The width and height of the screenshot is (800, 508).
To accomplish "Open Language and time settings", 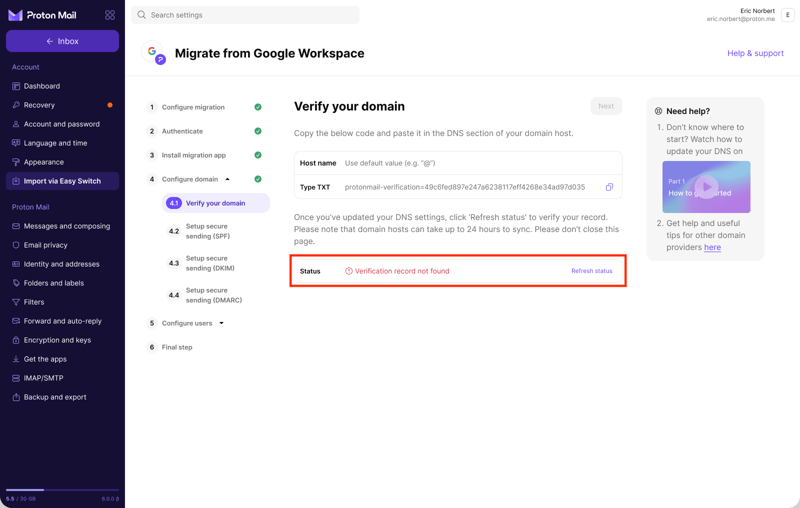I will tap(62, 143).
